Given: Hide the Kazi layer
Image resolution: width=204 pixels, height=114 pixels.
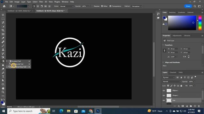Looking at the screenshot, I should pyautogui.click(x=164, y=100).
